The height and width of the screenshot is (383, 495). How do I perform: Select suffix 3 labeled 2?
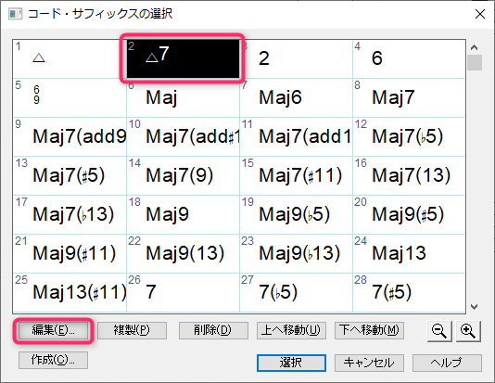tap(296, 59)
